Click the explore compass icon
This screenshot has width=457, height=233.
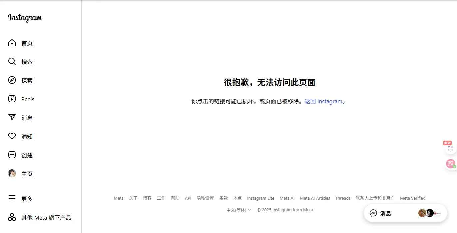coord(12,80)
